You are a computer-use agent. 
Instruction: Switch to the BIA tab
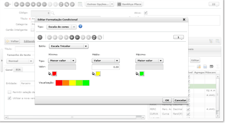coord(18,70)
